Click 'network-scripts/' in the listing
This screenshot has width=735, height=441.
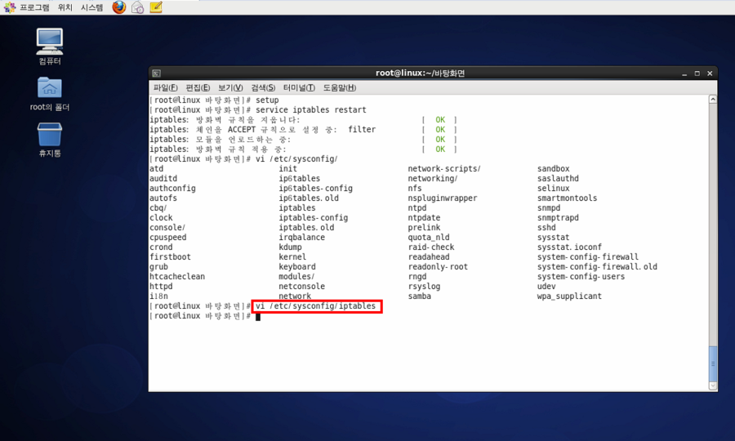444,169
